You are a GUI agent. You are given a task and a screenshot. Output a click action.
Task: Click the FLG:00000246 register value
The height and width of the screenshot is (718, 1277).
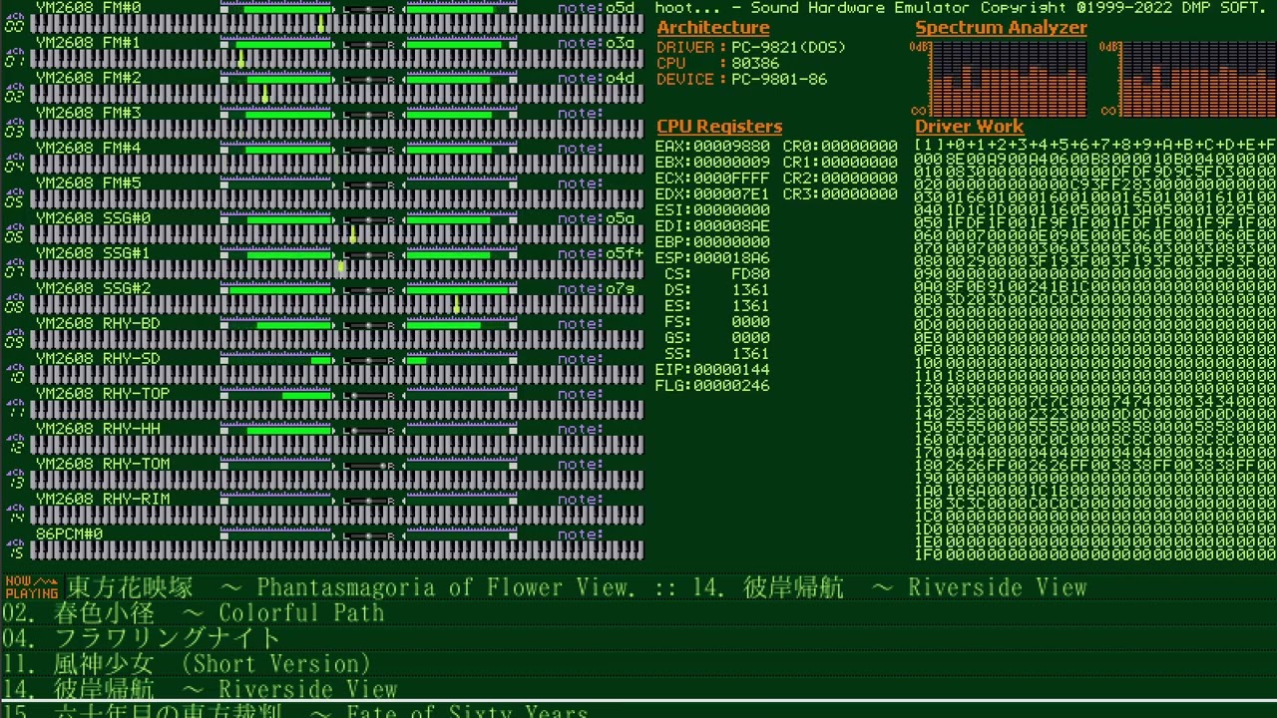(712, 385)
